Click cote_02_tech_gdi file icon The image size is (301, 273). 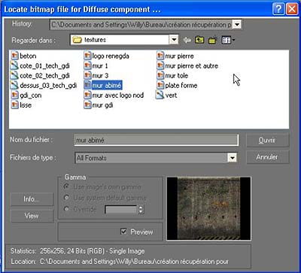15,75
